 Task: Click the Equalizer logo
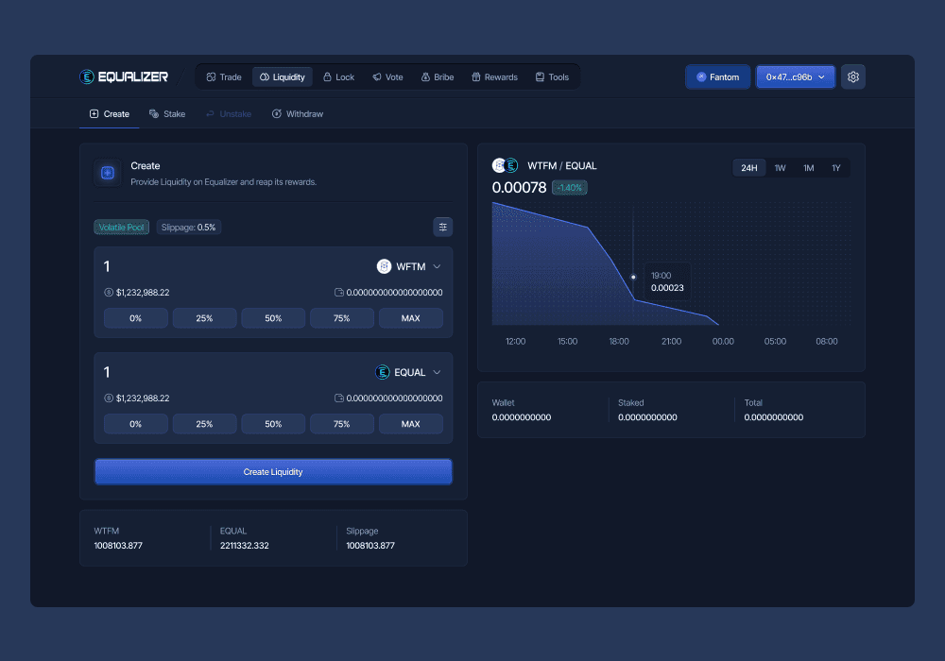[x=124, y=77]
